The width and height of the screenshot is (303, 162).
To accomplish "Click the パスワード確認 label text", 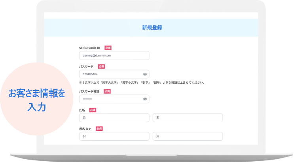I will tap(89, 91).
